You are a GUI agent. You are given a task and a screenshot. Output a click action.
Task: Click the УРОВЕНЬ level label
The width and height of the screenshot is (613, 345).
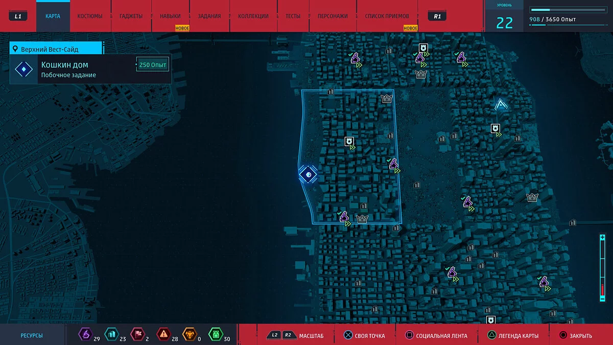pyautogui.click(x=504, y=5)
